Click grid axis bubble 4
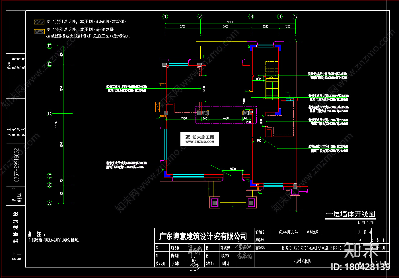The height and width of the screenshot is (278, 399). pyautogui.click(x=280, y=16)
